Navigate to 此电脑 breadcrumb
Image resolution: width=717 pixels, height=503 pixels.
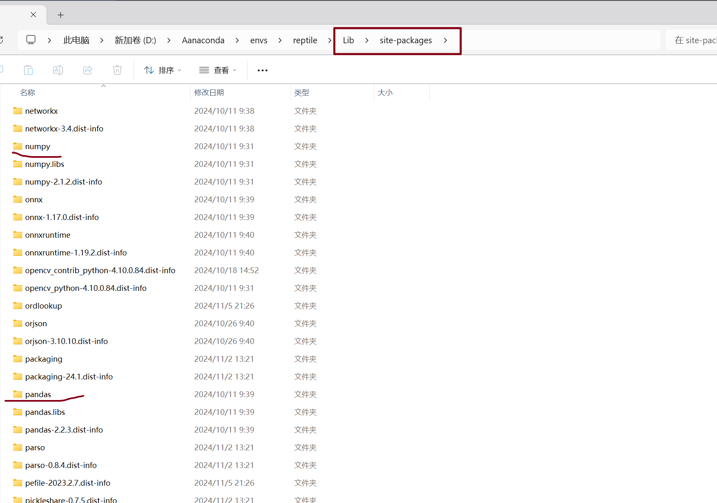(77, 40)
